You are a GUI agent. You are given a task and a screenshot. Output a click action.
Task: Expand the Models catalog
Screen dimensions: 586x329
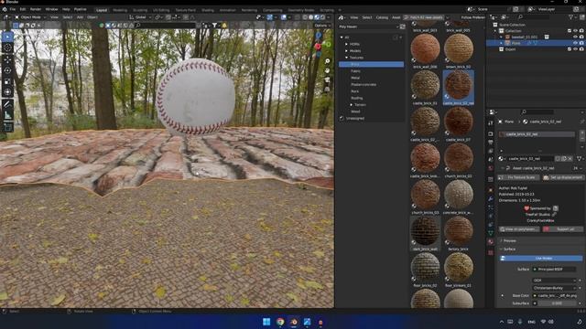(x=346, y=51)
